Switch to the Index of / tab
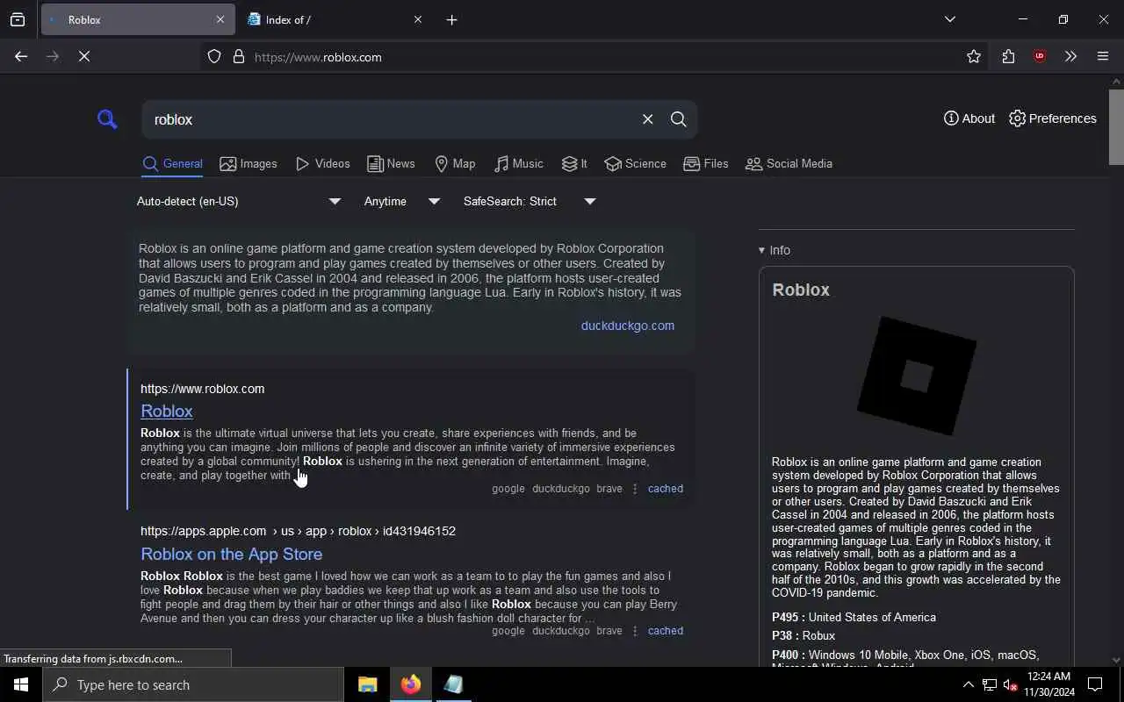 (334, 19)
